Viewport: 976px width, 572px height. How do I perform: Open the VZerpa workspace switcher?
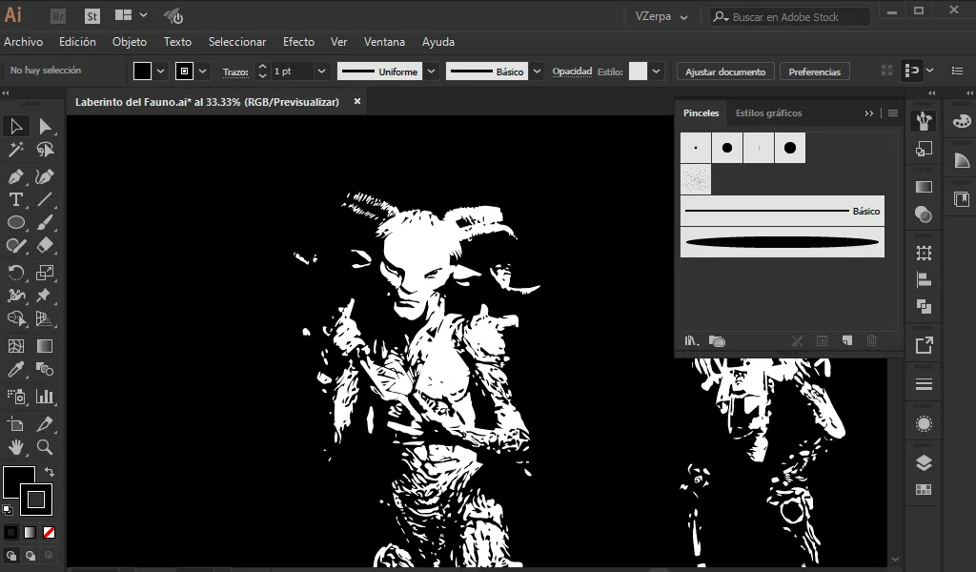pyautogui.click(x=661, y=17)
